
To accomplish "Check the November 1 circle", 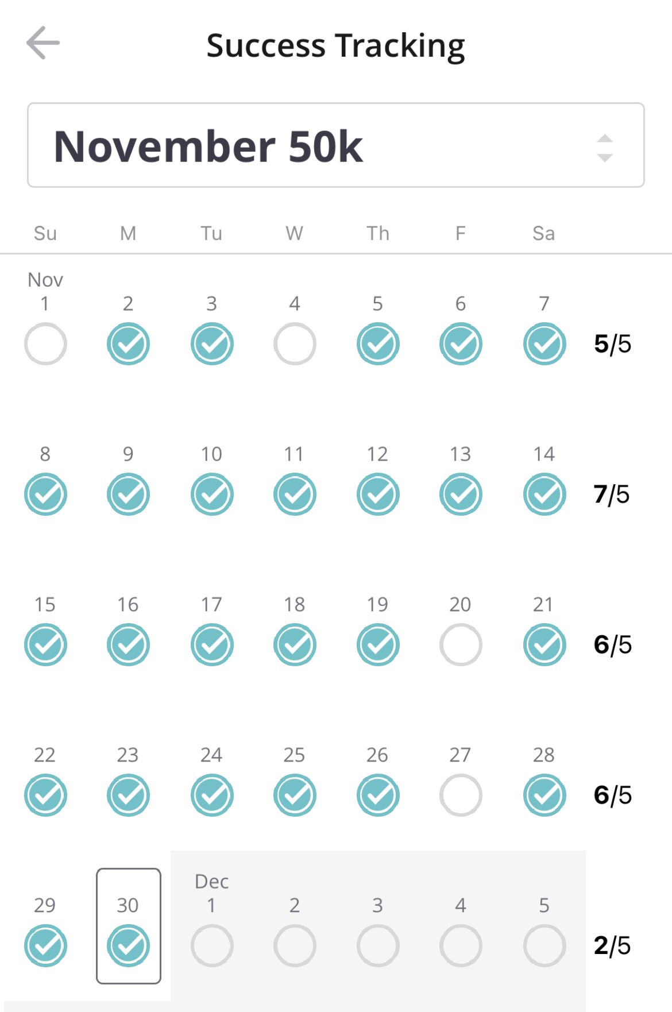I will [45, 344].
